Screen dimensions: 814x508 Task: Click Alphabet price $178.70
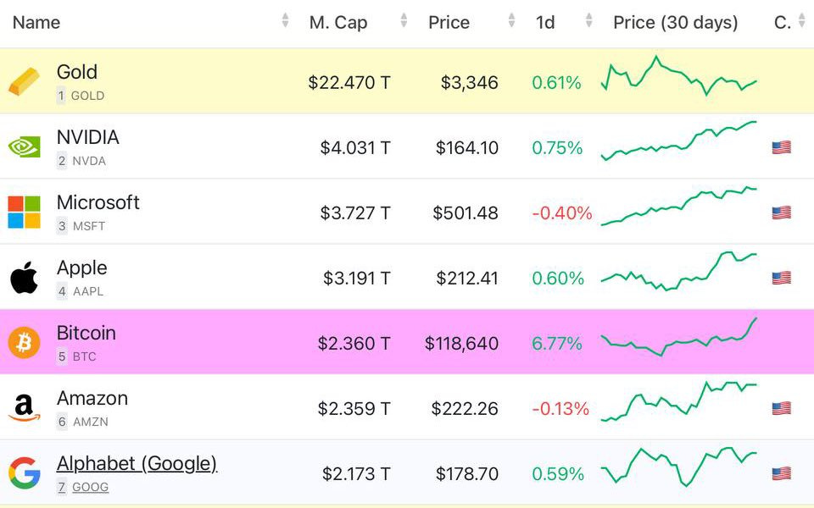coord(466,474)
